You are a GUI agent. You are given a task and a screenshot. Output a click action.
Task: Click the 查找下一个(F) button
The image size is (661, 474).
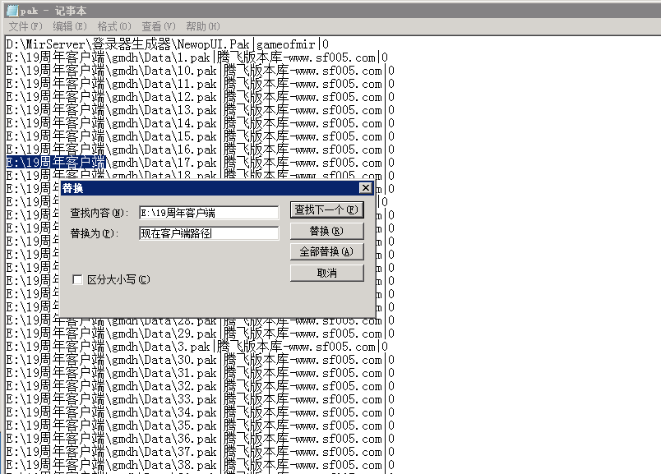tap(326, 209)
